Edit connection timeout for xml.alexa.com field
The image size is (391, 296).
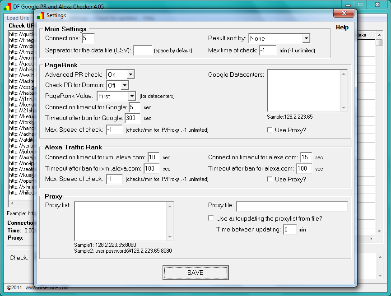[x=154, y=157]
